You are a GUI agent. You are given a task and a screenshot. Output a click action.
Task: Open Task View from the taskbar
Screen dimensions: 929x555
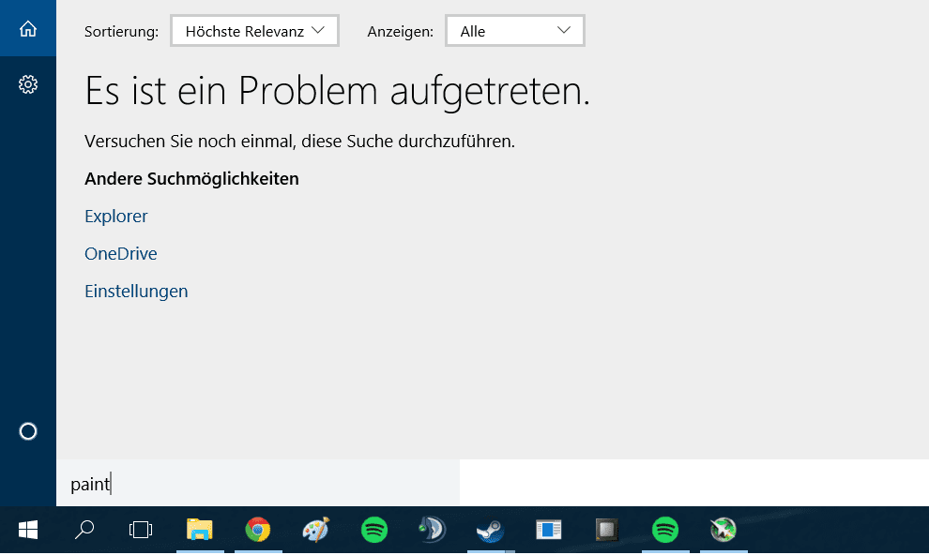click(x=141, y=530)
